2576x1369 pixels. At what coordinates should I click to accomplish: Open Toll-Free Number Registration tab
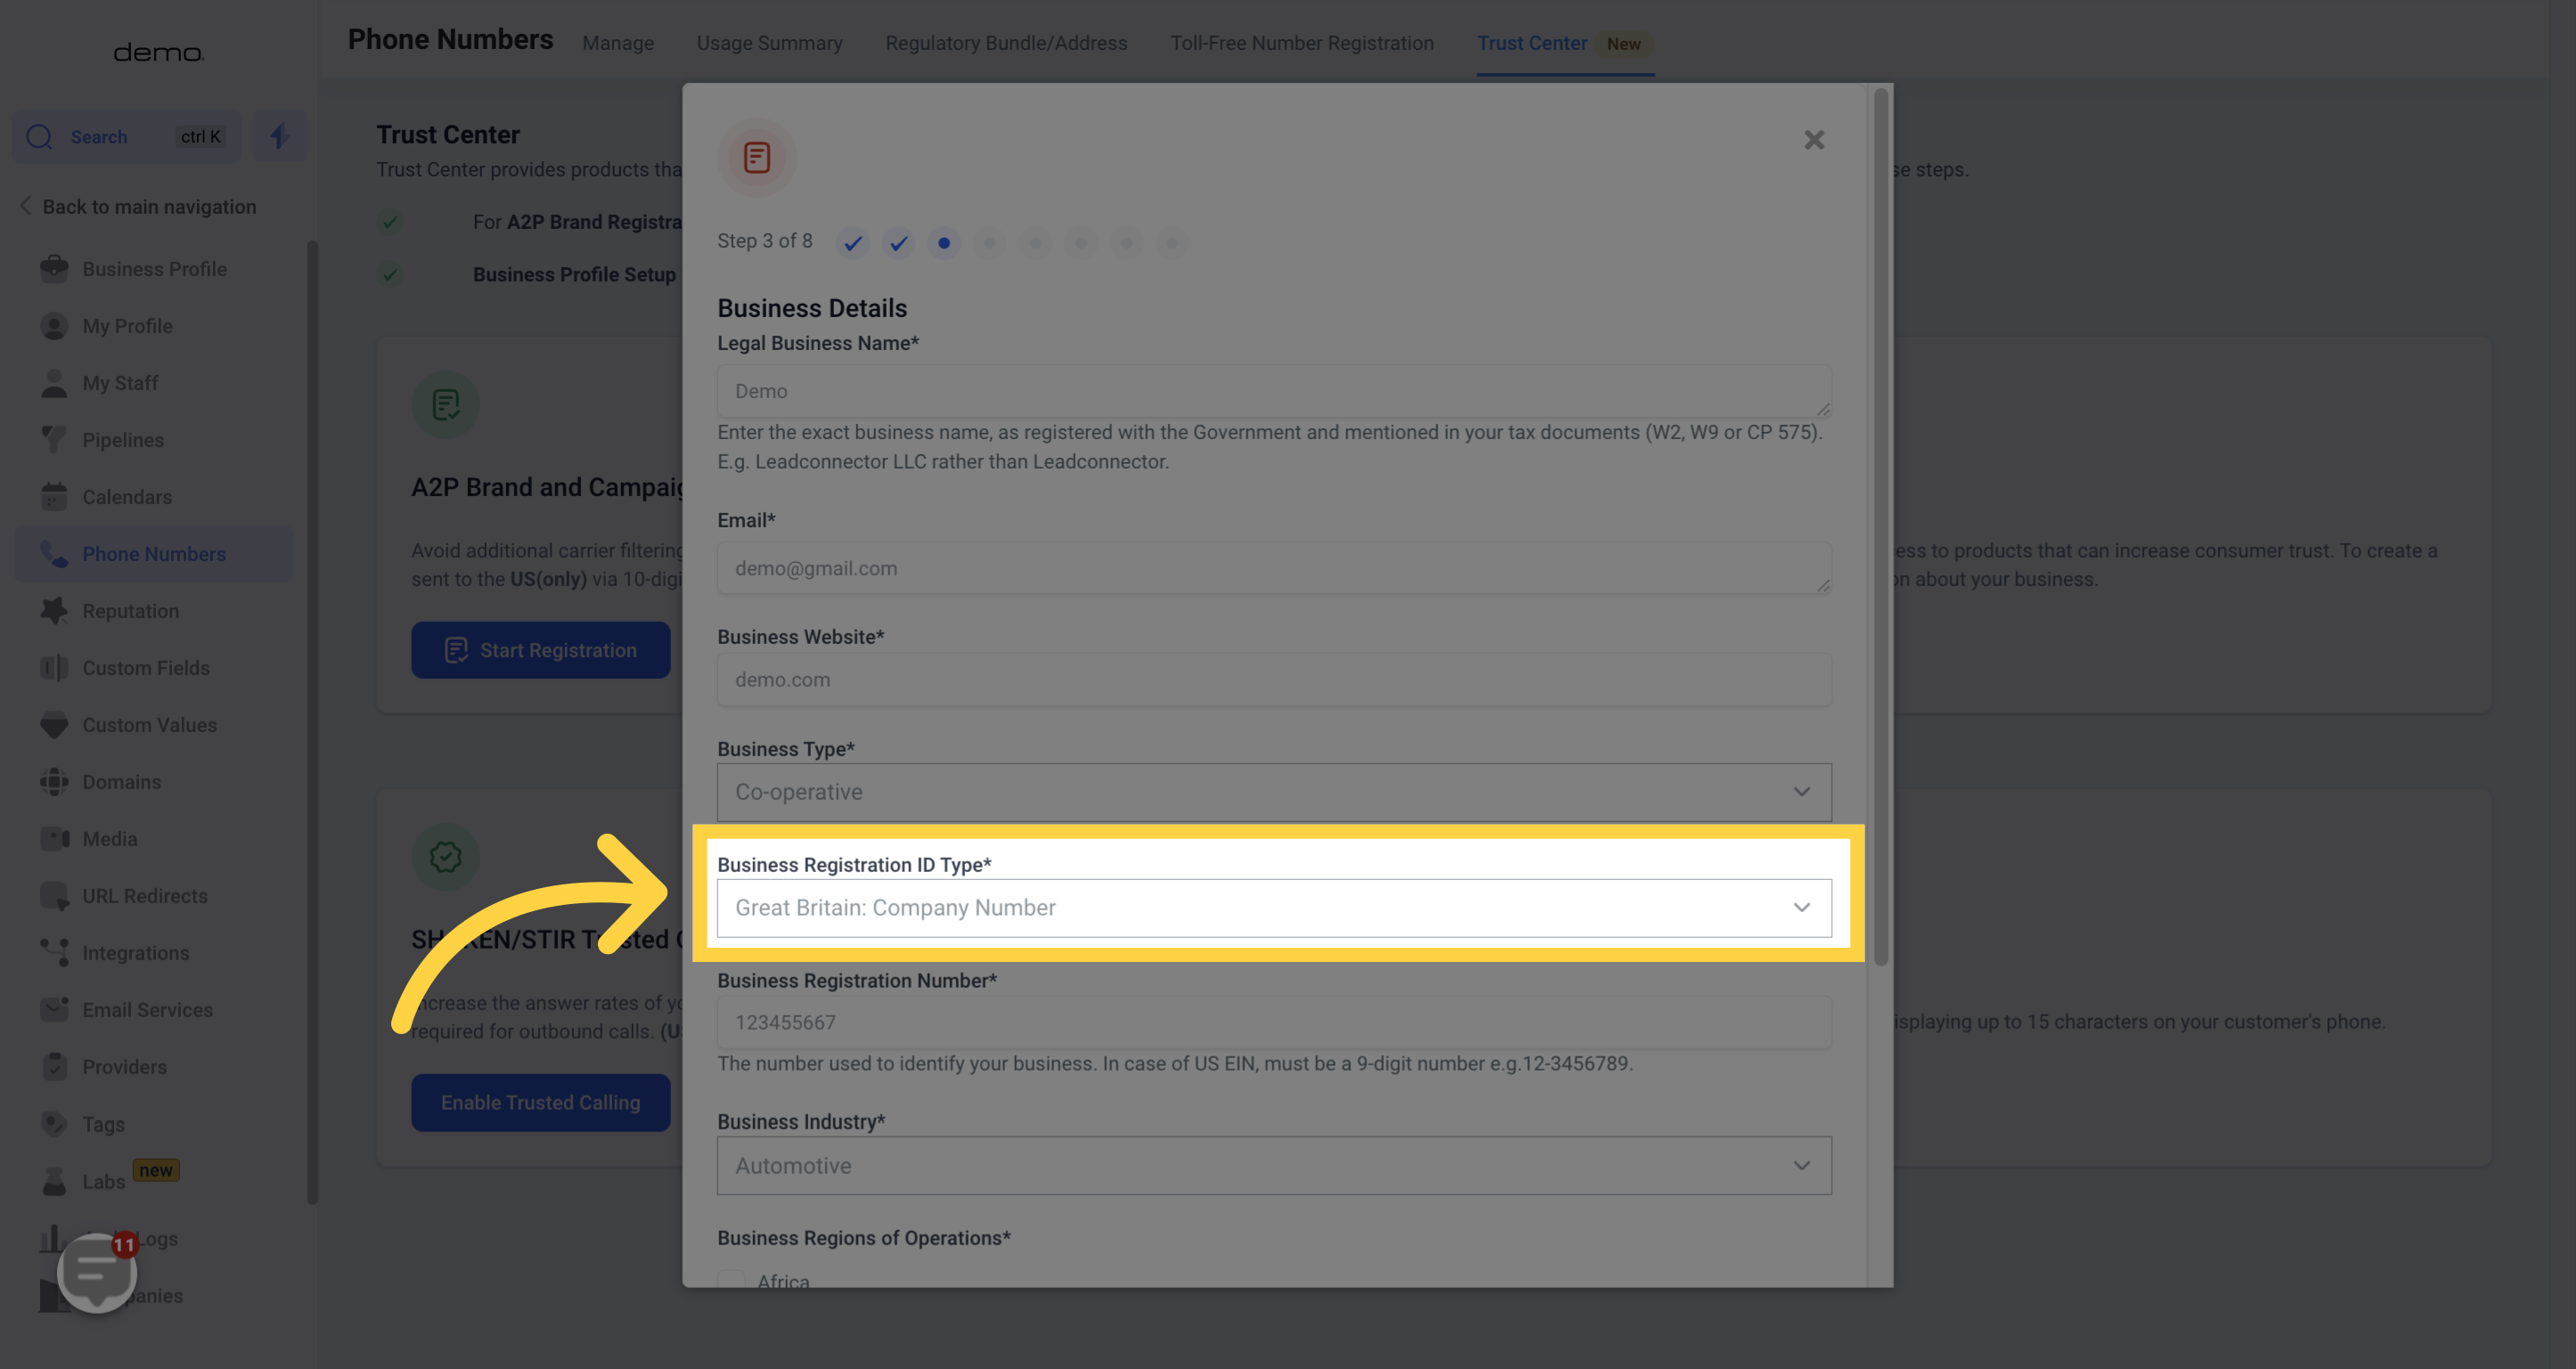click(x=1301, y=43)
